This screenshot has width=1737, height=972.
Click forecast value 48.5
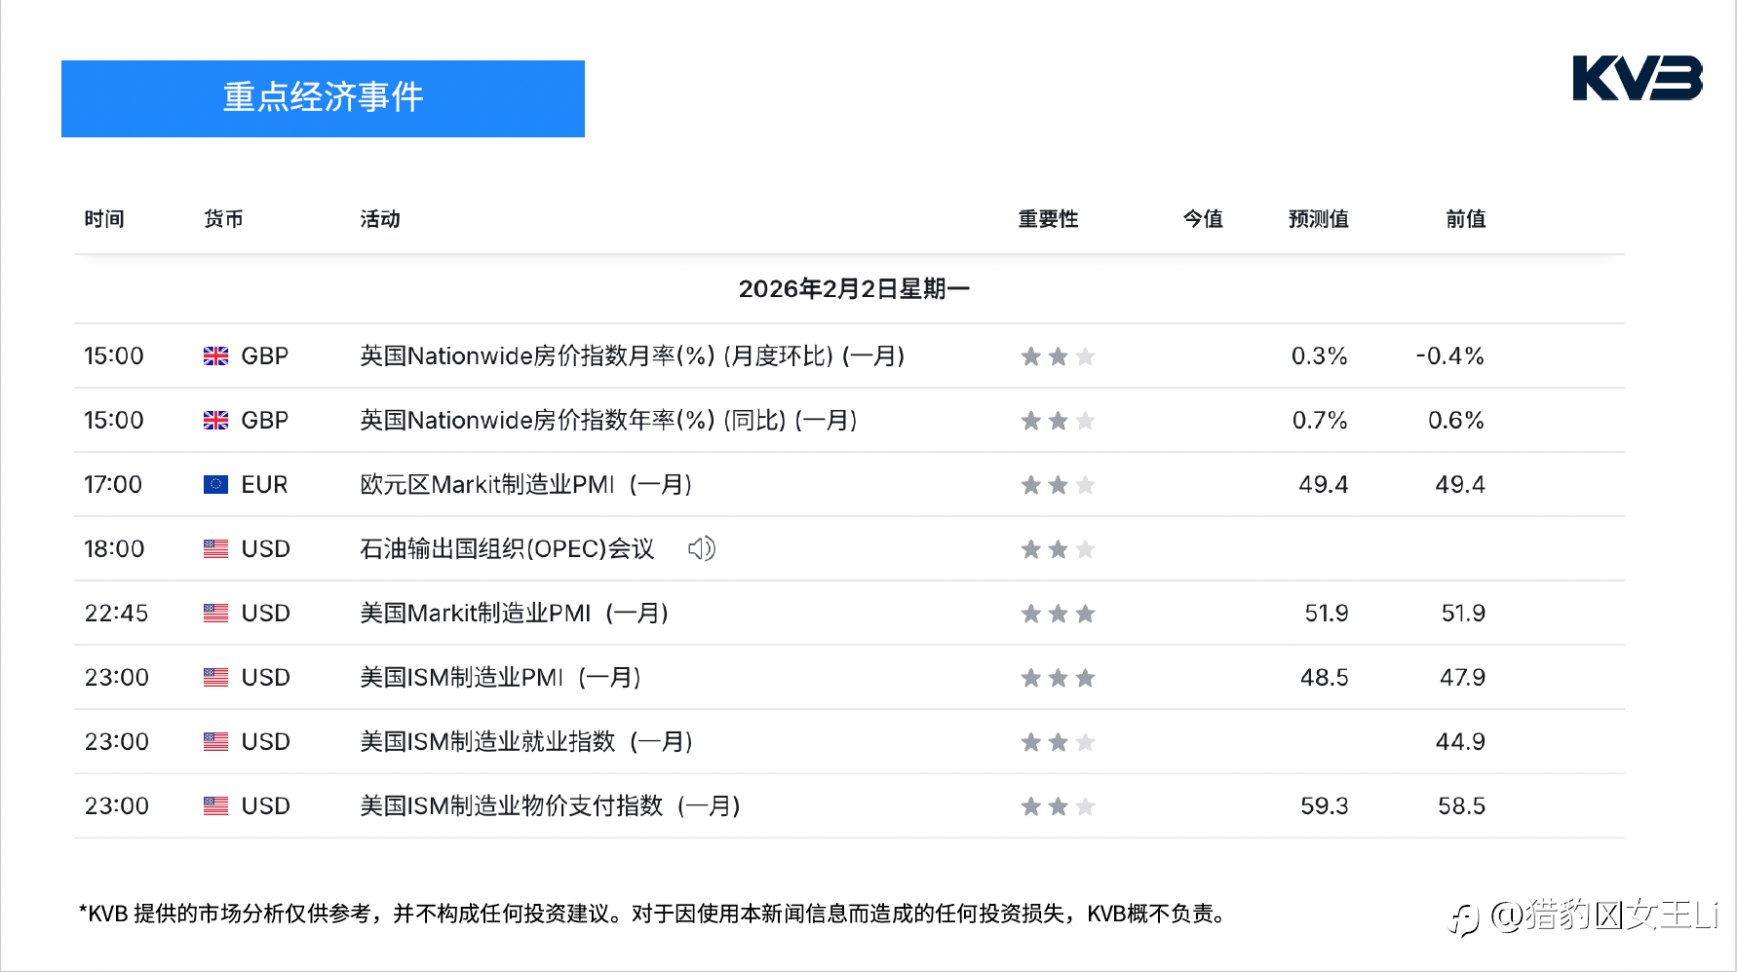tap(1325, 678)
